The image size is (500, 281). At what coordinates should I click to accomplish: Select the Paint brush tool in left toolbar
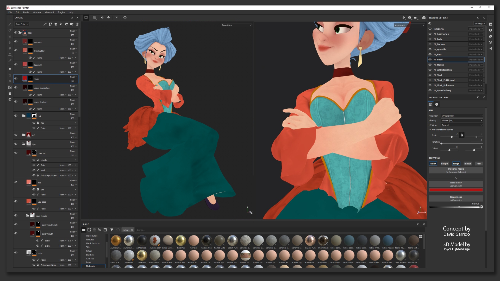(x=10, y=24)
